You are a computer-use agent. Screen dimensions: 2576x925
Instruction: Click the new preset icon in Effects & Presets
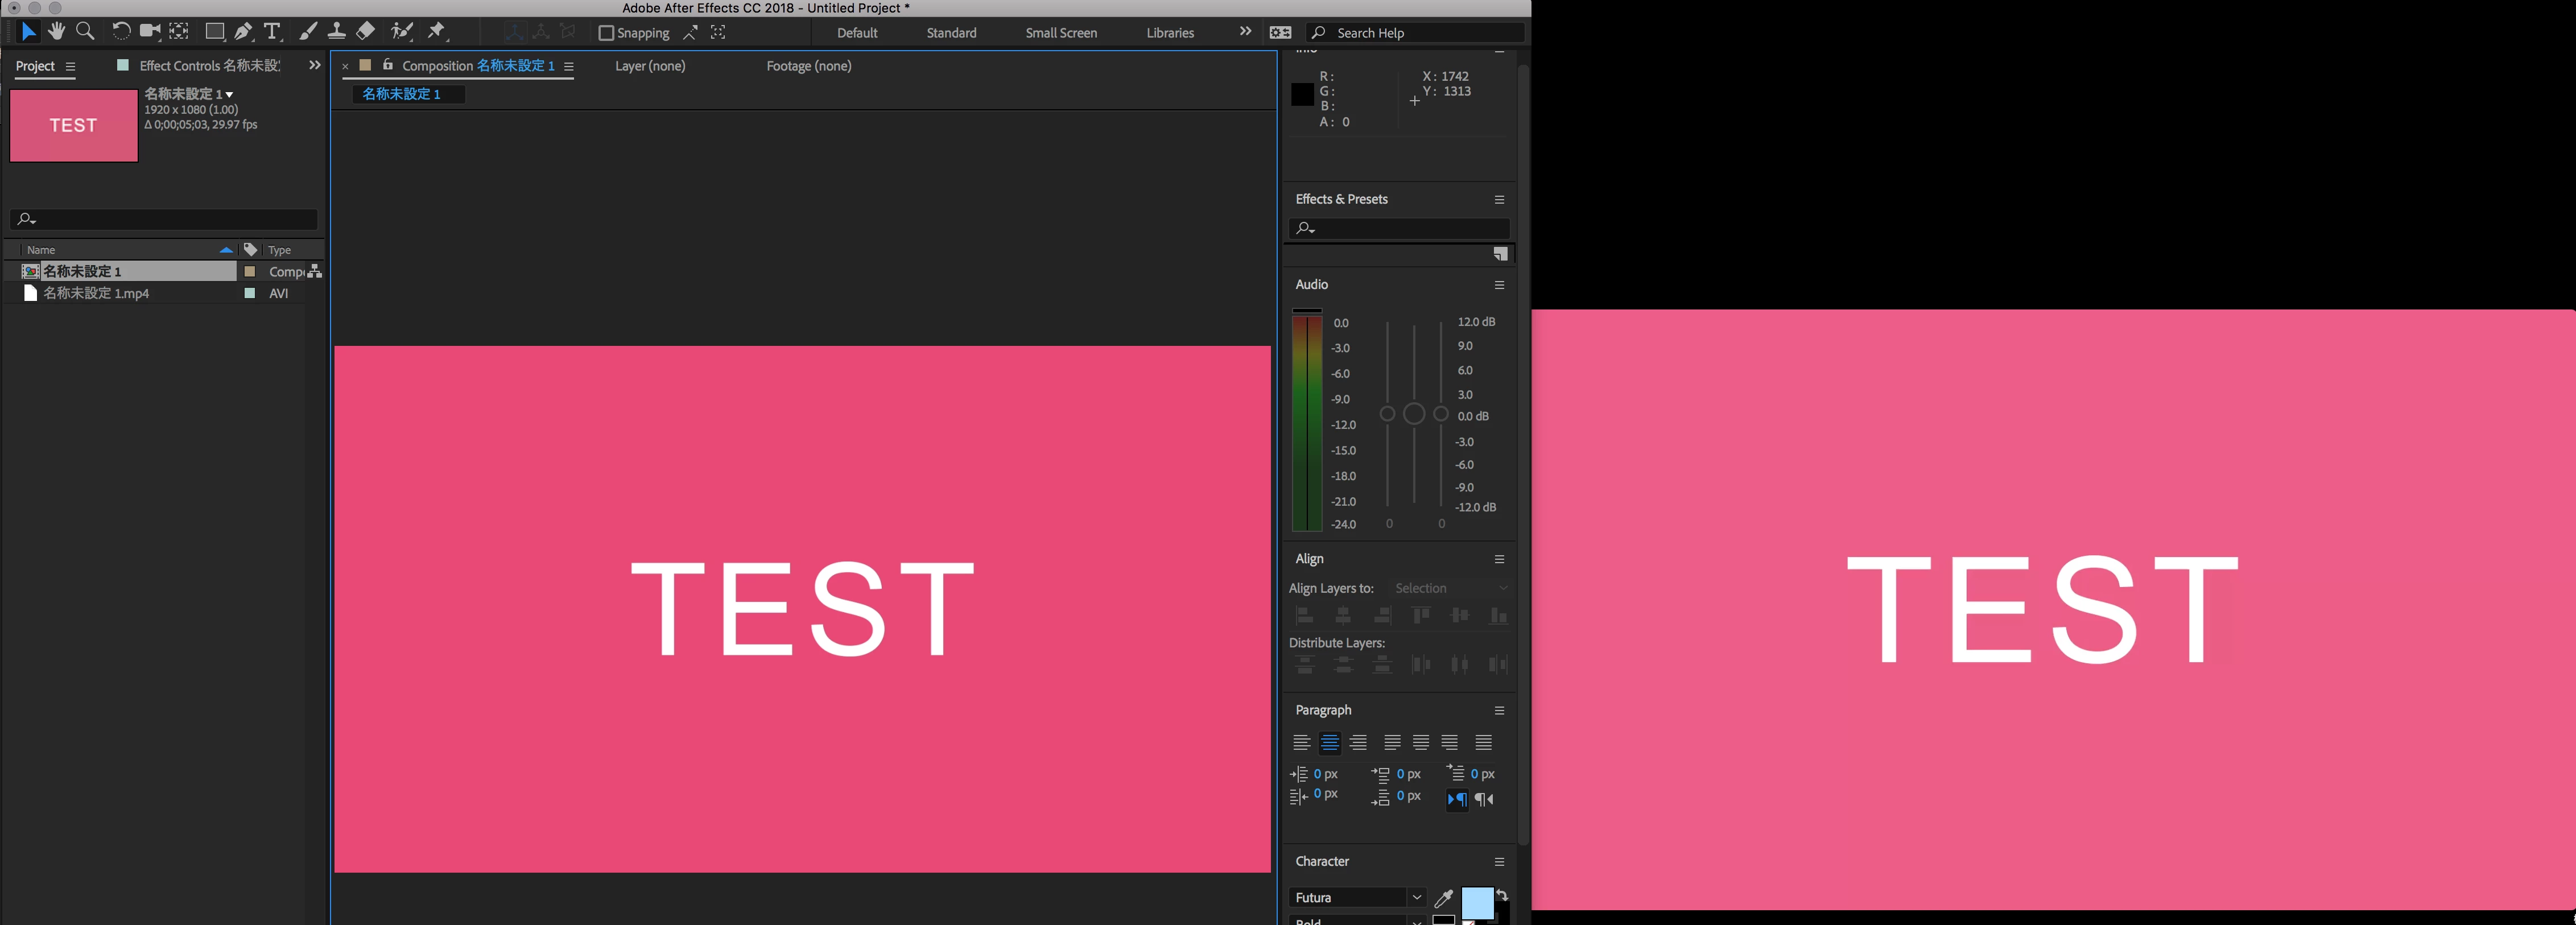(1500, 254)
